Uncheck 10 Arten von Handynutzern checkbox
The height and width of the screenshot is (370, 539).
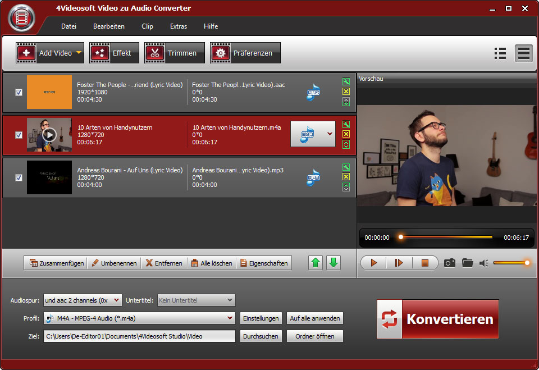pyautogui.click(x=19, y=135)
